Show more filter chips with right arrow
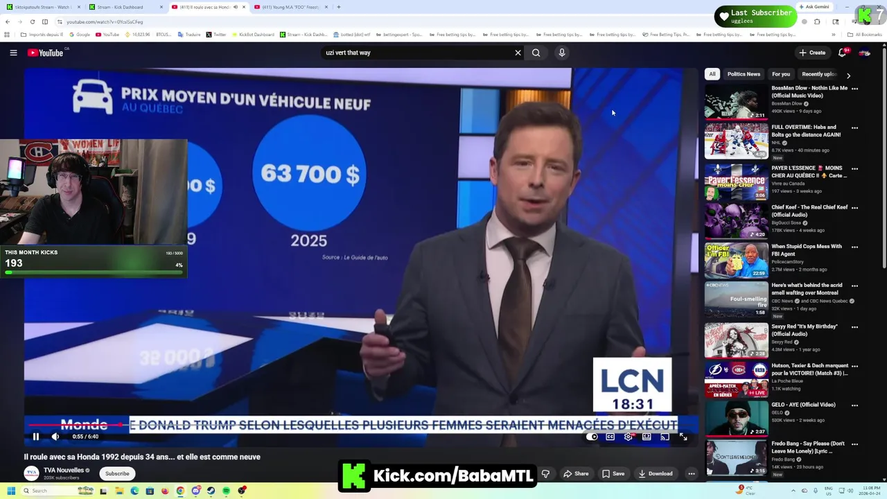The width and height of the screenshot is (887, 499). 848,75
